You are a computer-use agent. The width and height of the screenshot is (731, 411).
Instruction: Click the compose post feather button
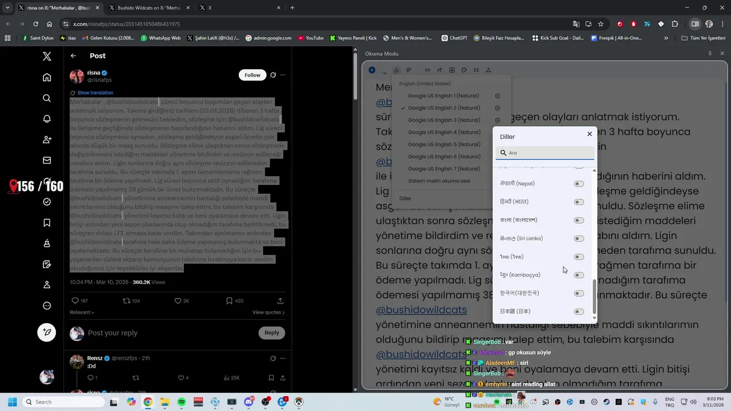point(47,332)
